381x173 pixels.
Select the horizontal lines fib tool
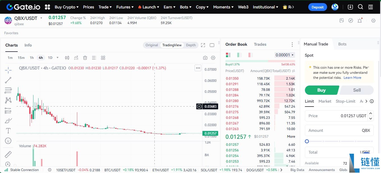coord(8,90)
